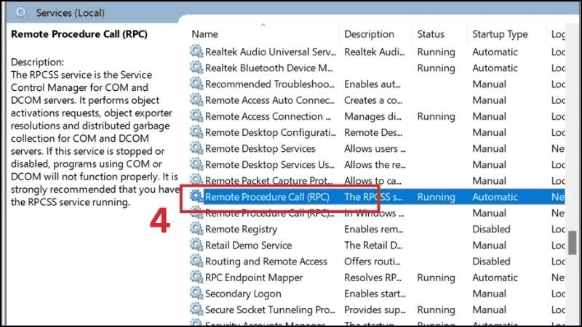
Task: Click gear icon next to Remote Registry
Action: (196, 229)
